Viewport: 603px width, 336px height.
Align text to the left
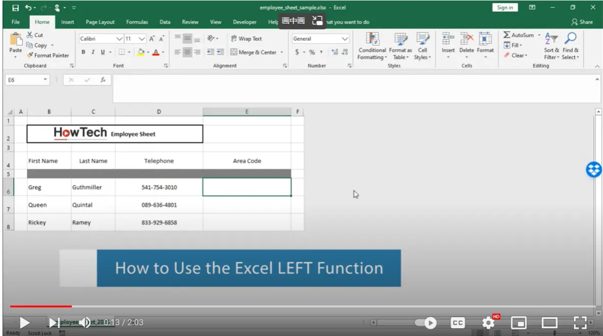[x=177, y=52]
